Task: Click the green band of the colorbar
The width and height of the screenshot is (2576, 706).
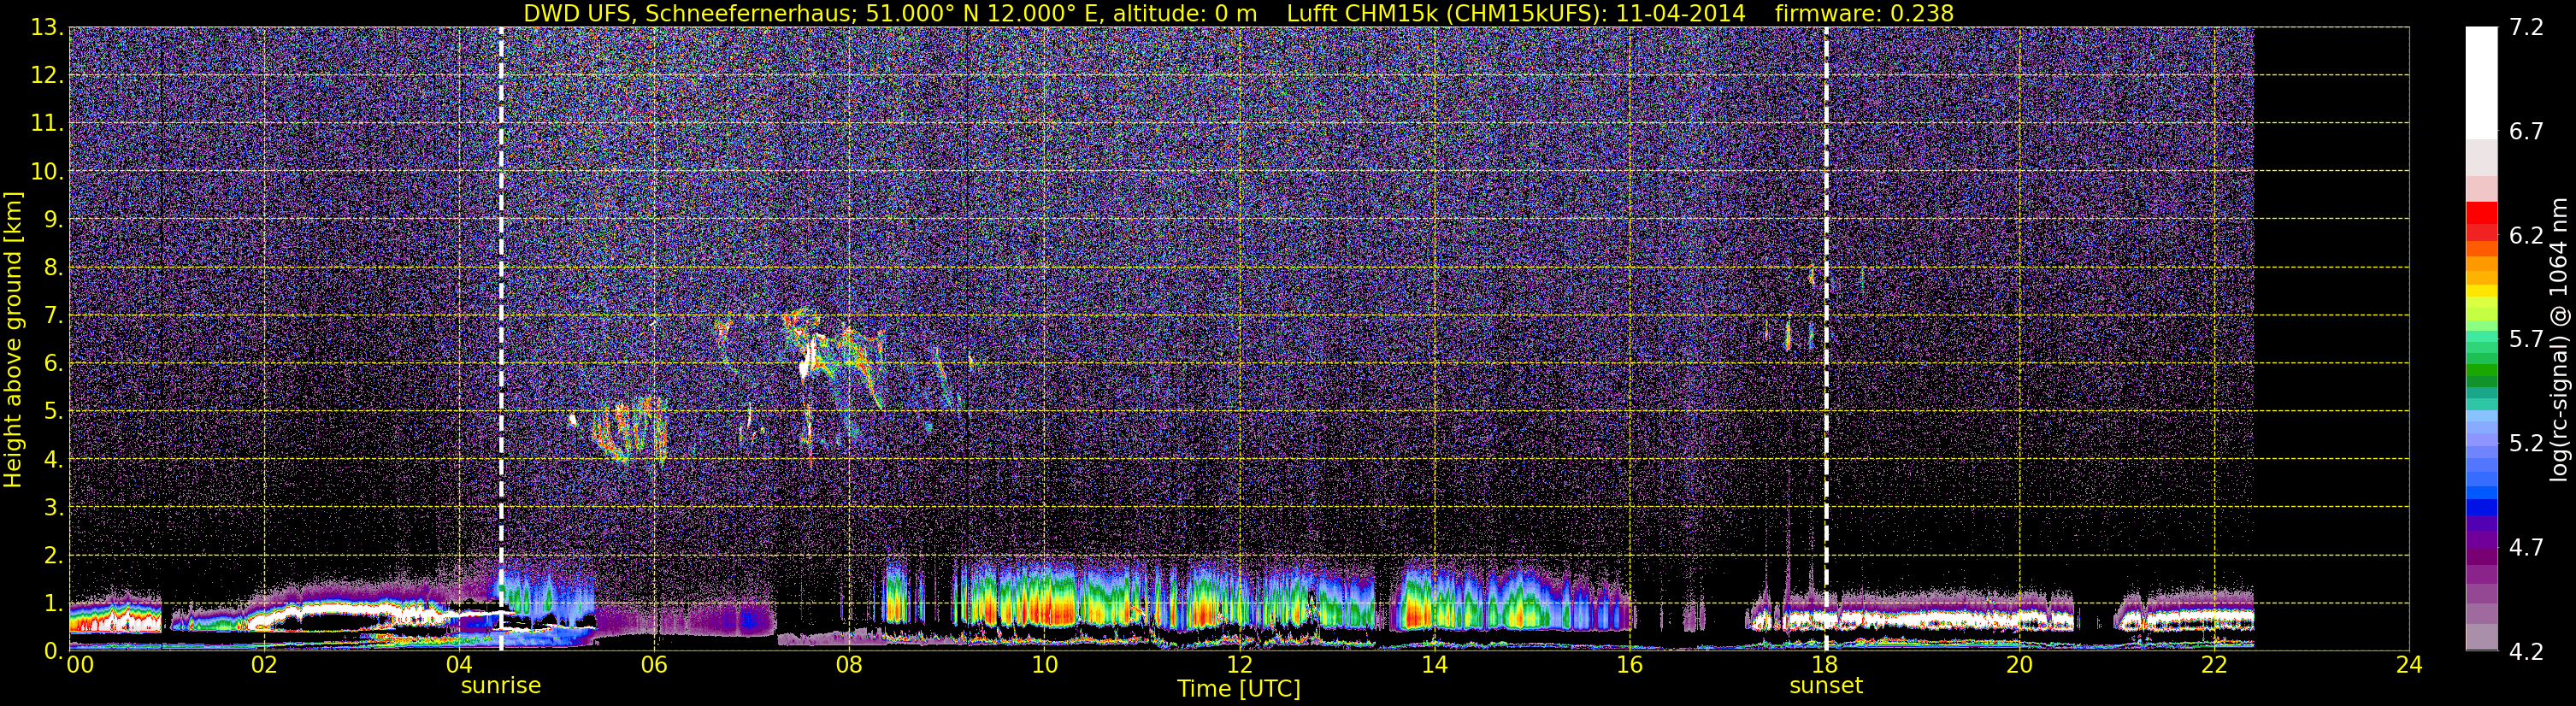Action: 2481,368
